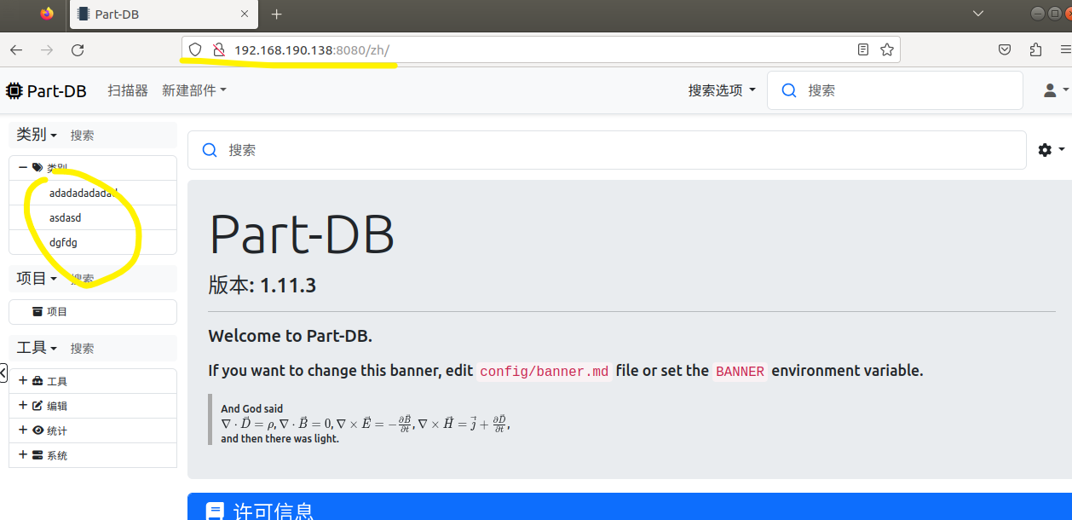Open the Pocket save icon
This screenshot has width=1072, height=520.
click(1006, 50)
